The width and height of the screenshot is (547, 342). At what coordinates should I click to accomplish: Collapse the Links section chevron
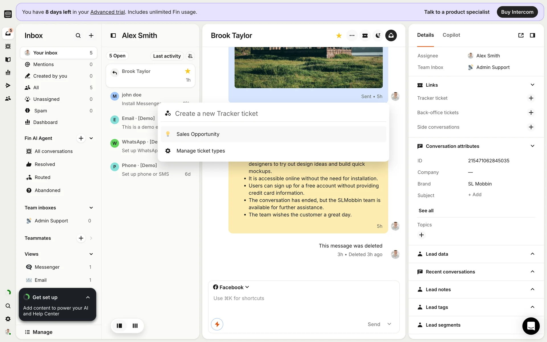coord(532,85)
